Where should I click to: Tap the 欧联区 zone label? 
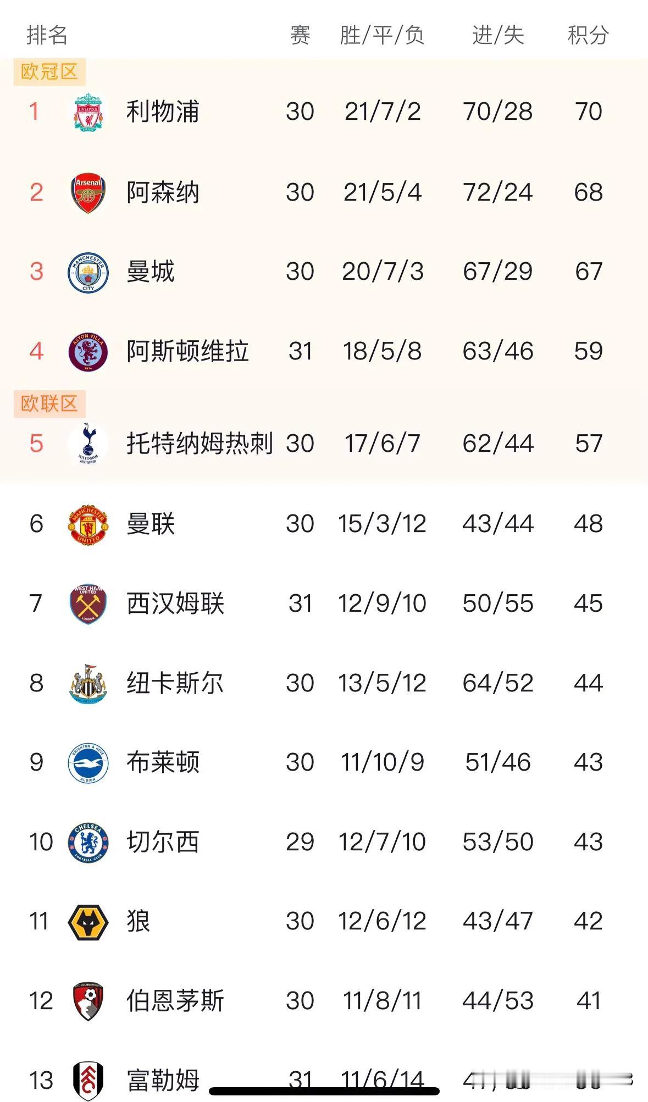point(49,403)
